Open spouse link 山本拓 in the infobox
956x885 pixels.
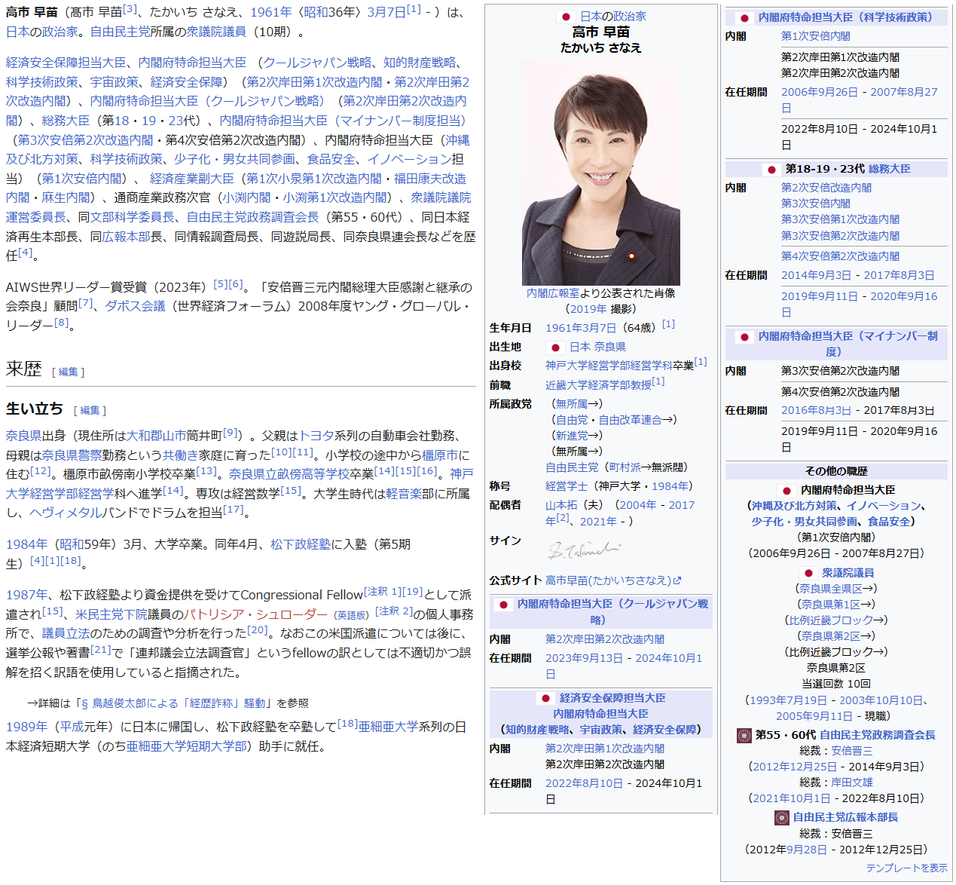click(x=561, y=505)
